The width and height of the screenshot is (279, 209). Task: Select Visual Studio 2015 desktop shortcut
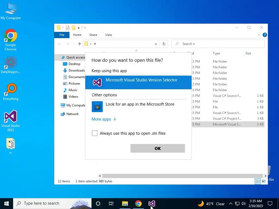[x=11, y=121]
